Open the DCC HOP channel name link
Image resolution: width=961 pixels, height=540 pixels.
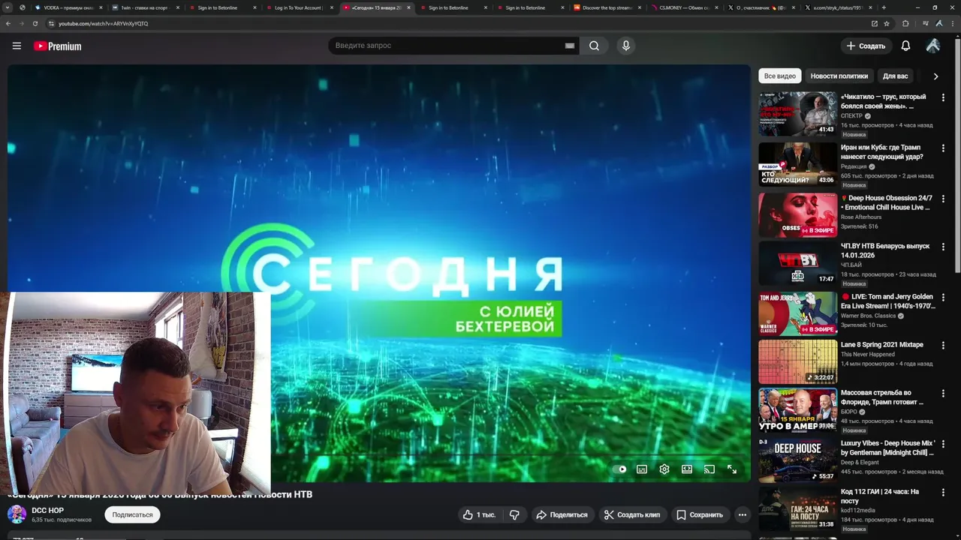pyautogui.click(x=47, y=511)
